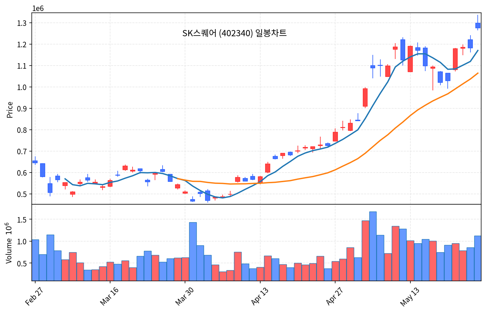Click the first volume bar above Feb 27
Image resolution: width=486 pixels, height=313 pixels.
pyautogui.click(x=35, y=260)
